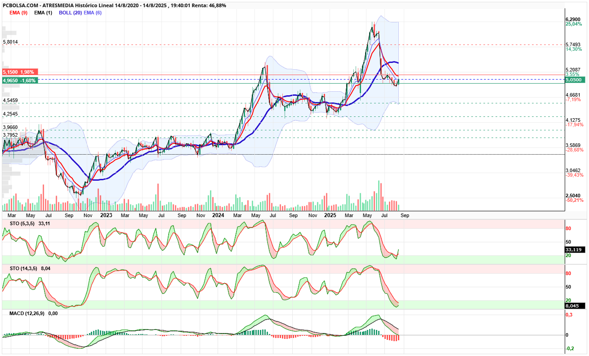Screen dimensions: 589x356
Task: Click the -28,68% axis percentage
Action: point(574,150)
